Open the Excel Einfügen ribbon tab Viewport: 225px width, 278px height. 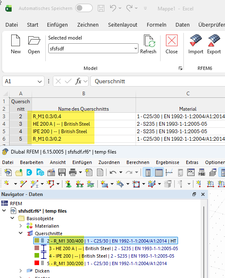coord(57,25)
